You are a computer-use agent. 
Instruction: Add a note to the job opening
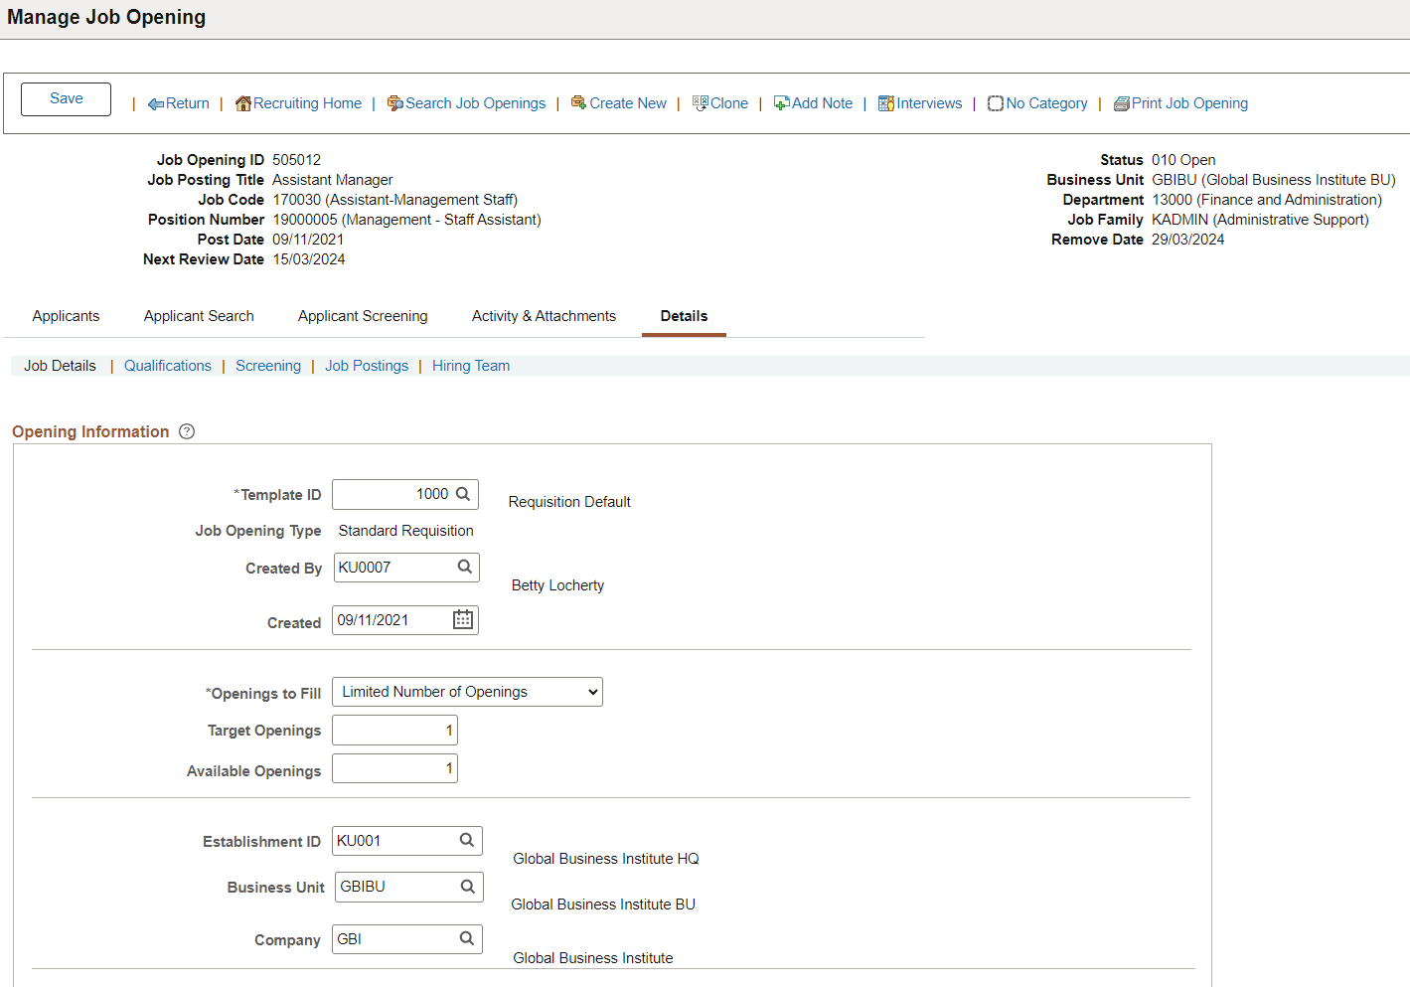821,102
